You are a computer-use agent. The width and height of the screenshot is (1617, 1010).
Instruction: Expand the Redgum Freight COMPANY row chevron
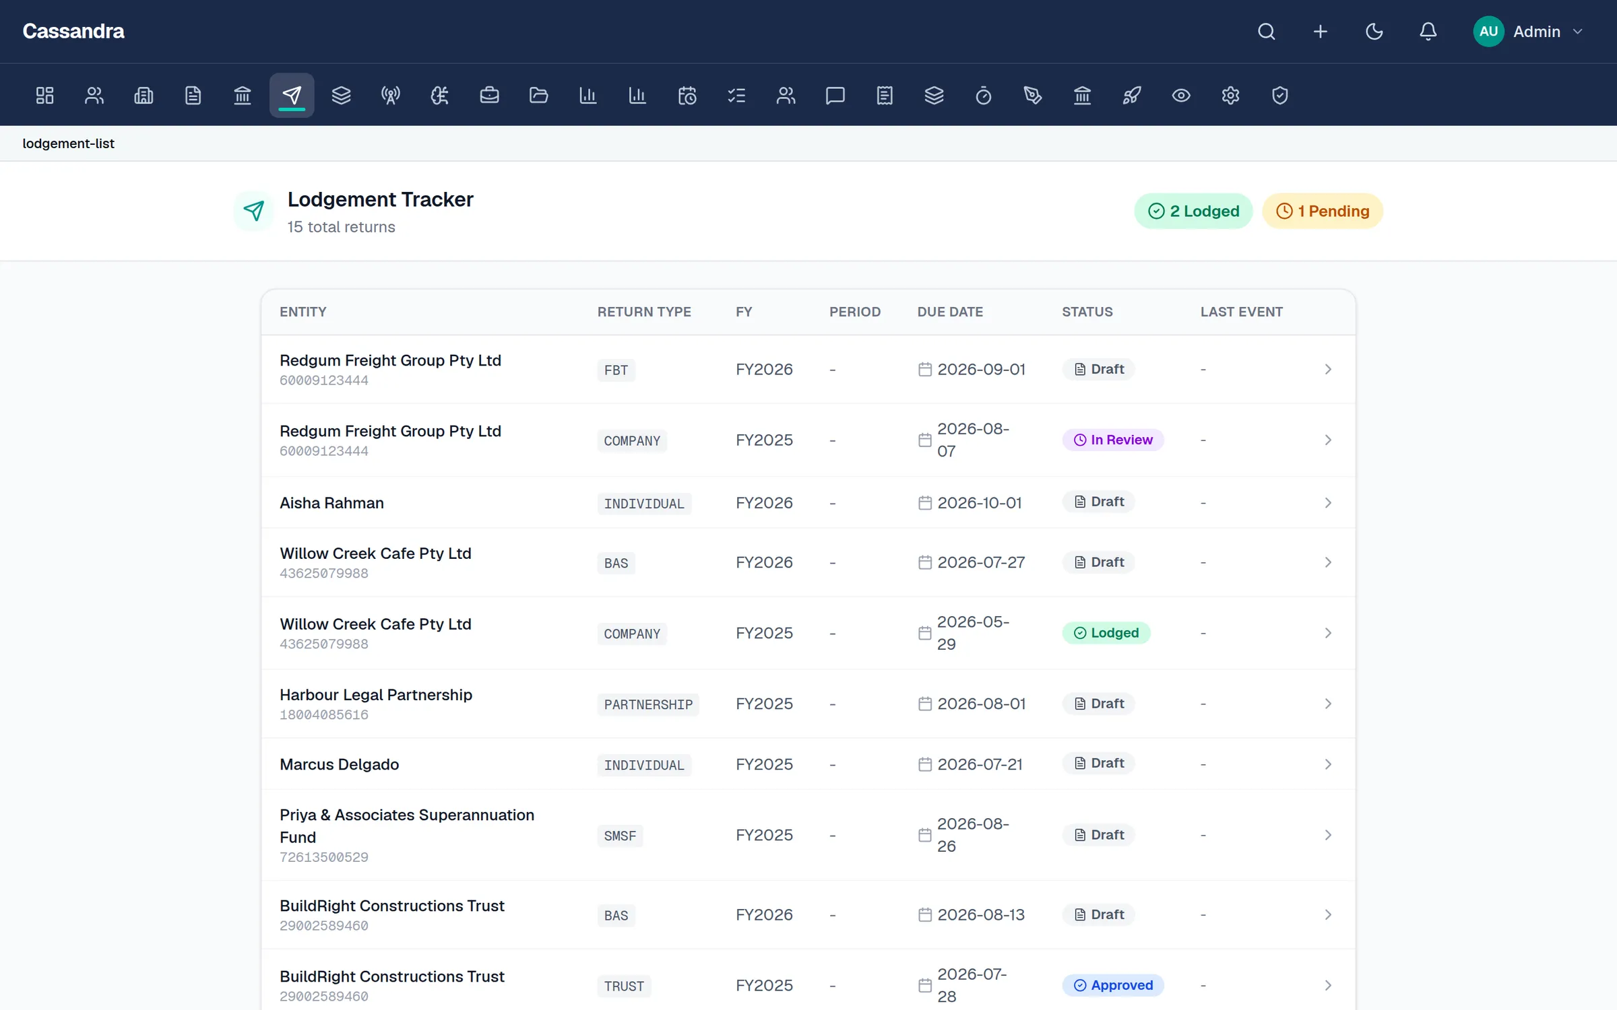(1328, 440)
